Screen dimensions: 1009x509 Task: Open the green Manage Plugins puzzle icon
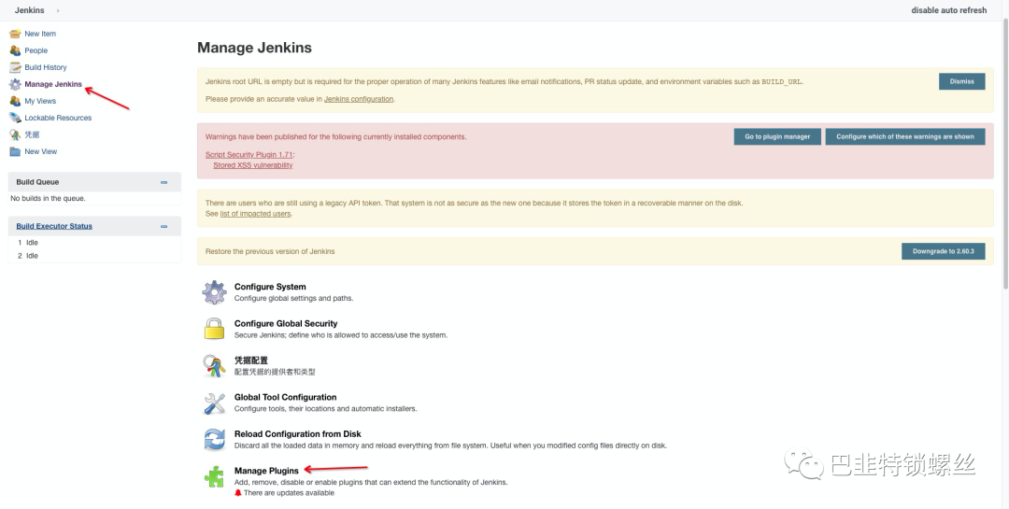pos(214,477)
